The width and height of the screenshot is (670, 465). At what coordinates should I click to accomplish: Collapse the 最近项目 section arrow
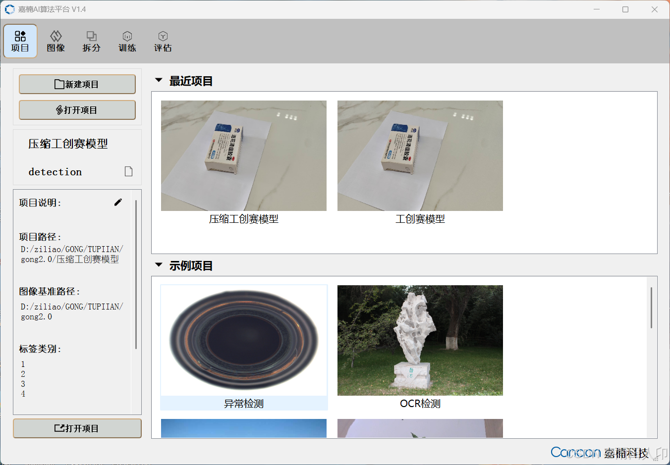[159, 80]
